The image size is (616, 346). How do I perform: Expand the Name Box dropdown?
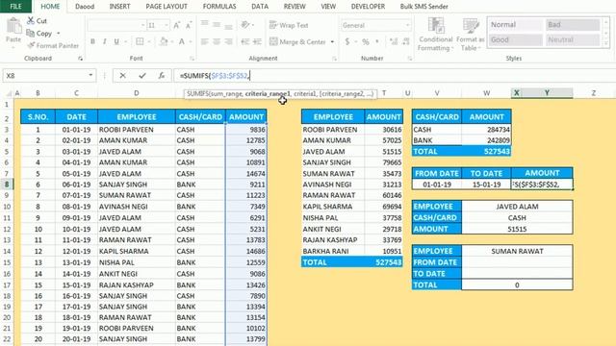pos(90,75)
